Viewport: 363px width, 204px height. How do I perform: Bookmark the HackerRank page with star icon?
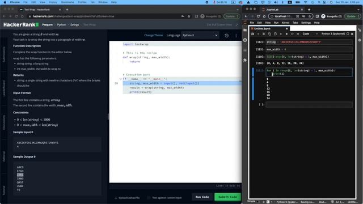coord(189,16)
